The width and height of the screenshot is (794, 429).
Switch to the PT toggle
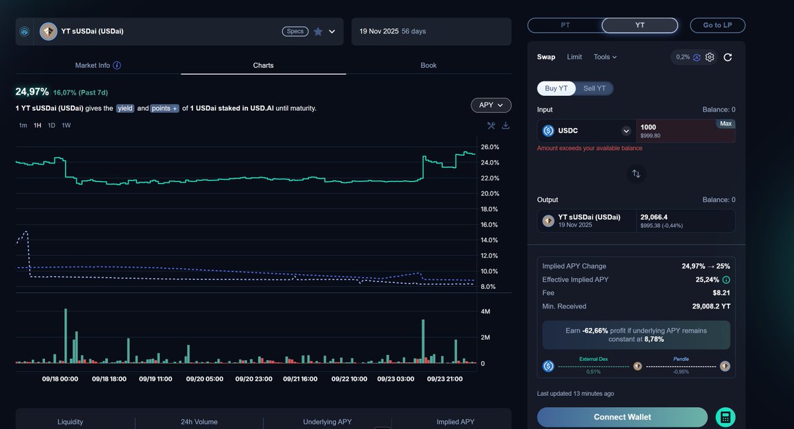coord(566,25)
